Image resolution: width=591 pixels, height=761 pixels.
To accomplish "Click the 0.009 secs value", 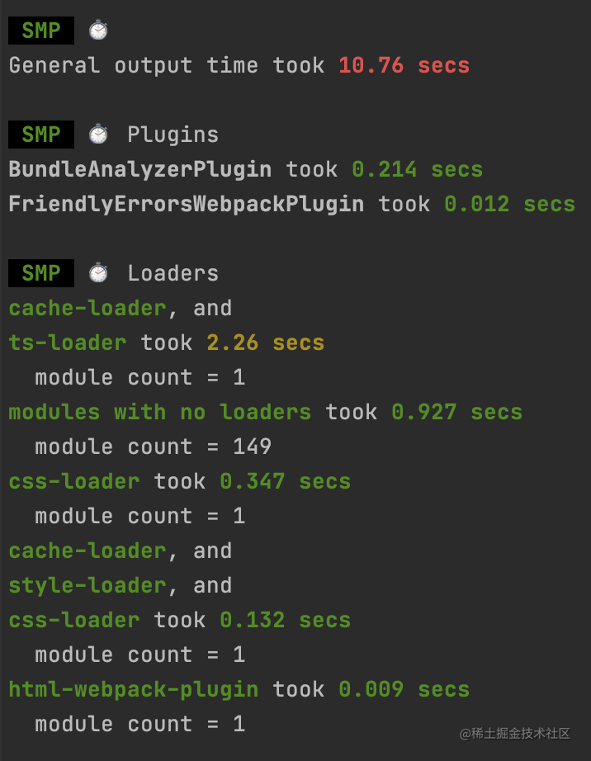I will point(404,689).
